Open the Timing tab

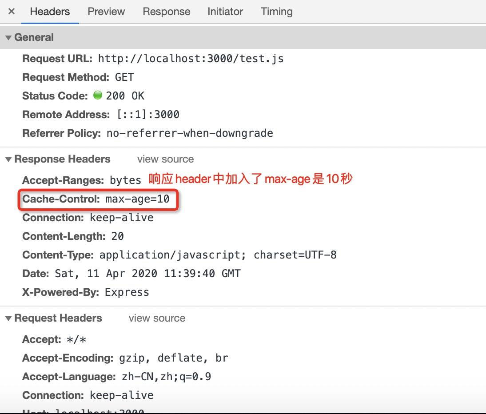point(276,12)
